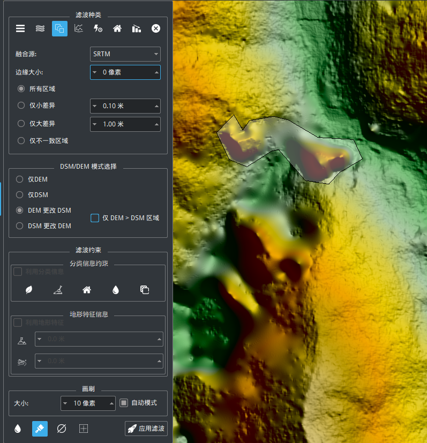Image resolution: width=427 pixels, height=443 pixels.
Task: Click the leaf vegetation classification icon
Action: point(29,290)
